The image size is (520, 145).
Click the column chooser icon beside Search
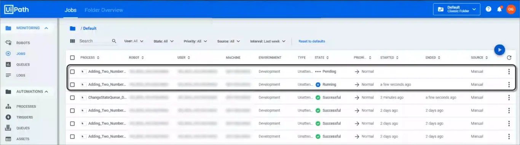point(72,41)
